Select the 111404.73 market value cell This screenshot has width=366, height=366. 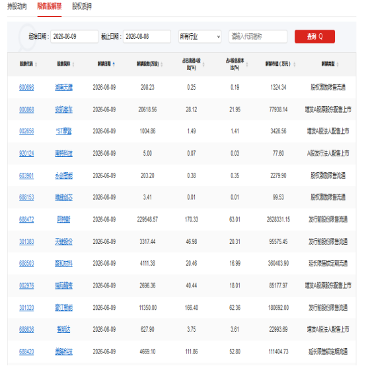[x=278, y=351]
